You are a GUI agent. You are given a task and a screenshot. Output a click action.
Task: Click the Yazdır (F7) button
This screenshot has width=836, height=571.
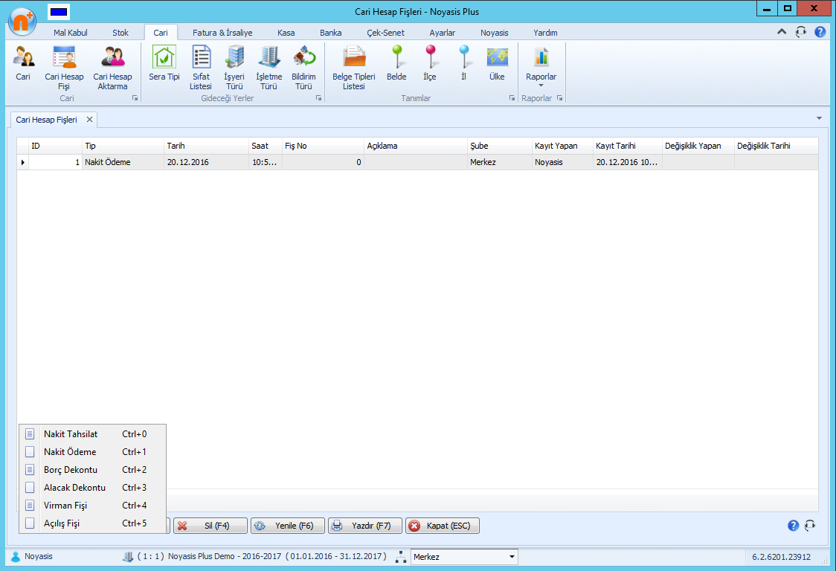365,526
